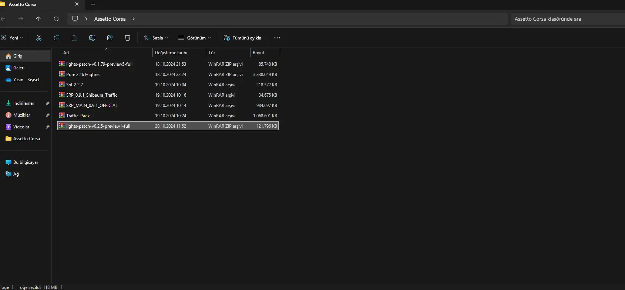Click the Sol_2.2.7 archive icon
625x290 pixels.
tap(62, 84)
